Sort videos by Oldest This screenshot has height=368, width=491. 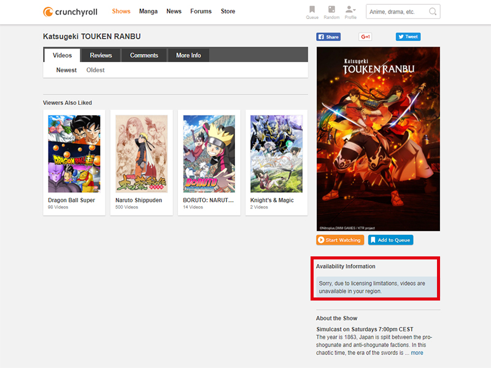(95, 70)
